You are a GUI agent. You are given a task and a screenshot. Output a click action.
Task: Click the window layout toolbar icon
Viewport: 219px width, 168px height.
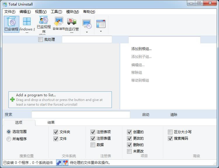pyautogui.click(x=101, y=24)
